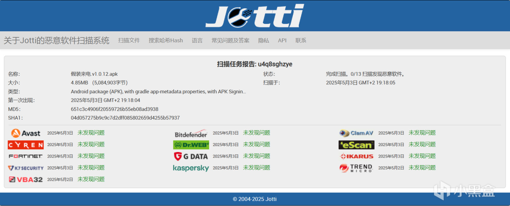Click the Jotti logo in header
Image resolution: width=510 pixels, height=206 pixels.
coord(255,16)
